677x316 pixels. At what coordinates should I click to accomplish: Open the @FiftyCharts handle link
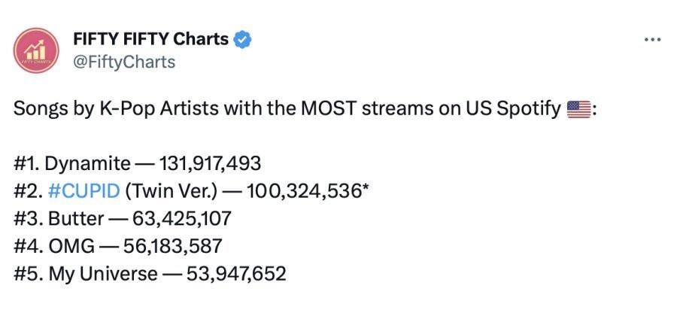(x=123, y=62)
